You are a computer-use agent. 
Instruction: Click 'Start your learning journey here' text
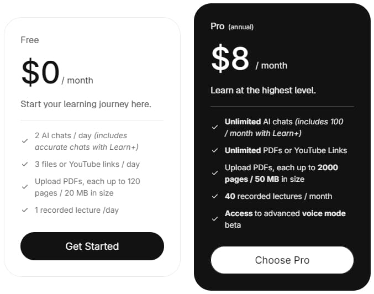86,104
